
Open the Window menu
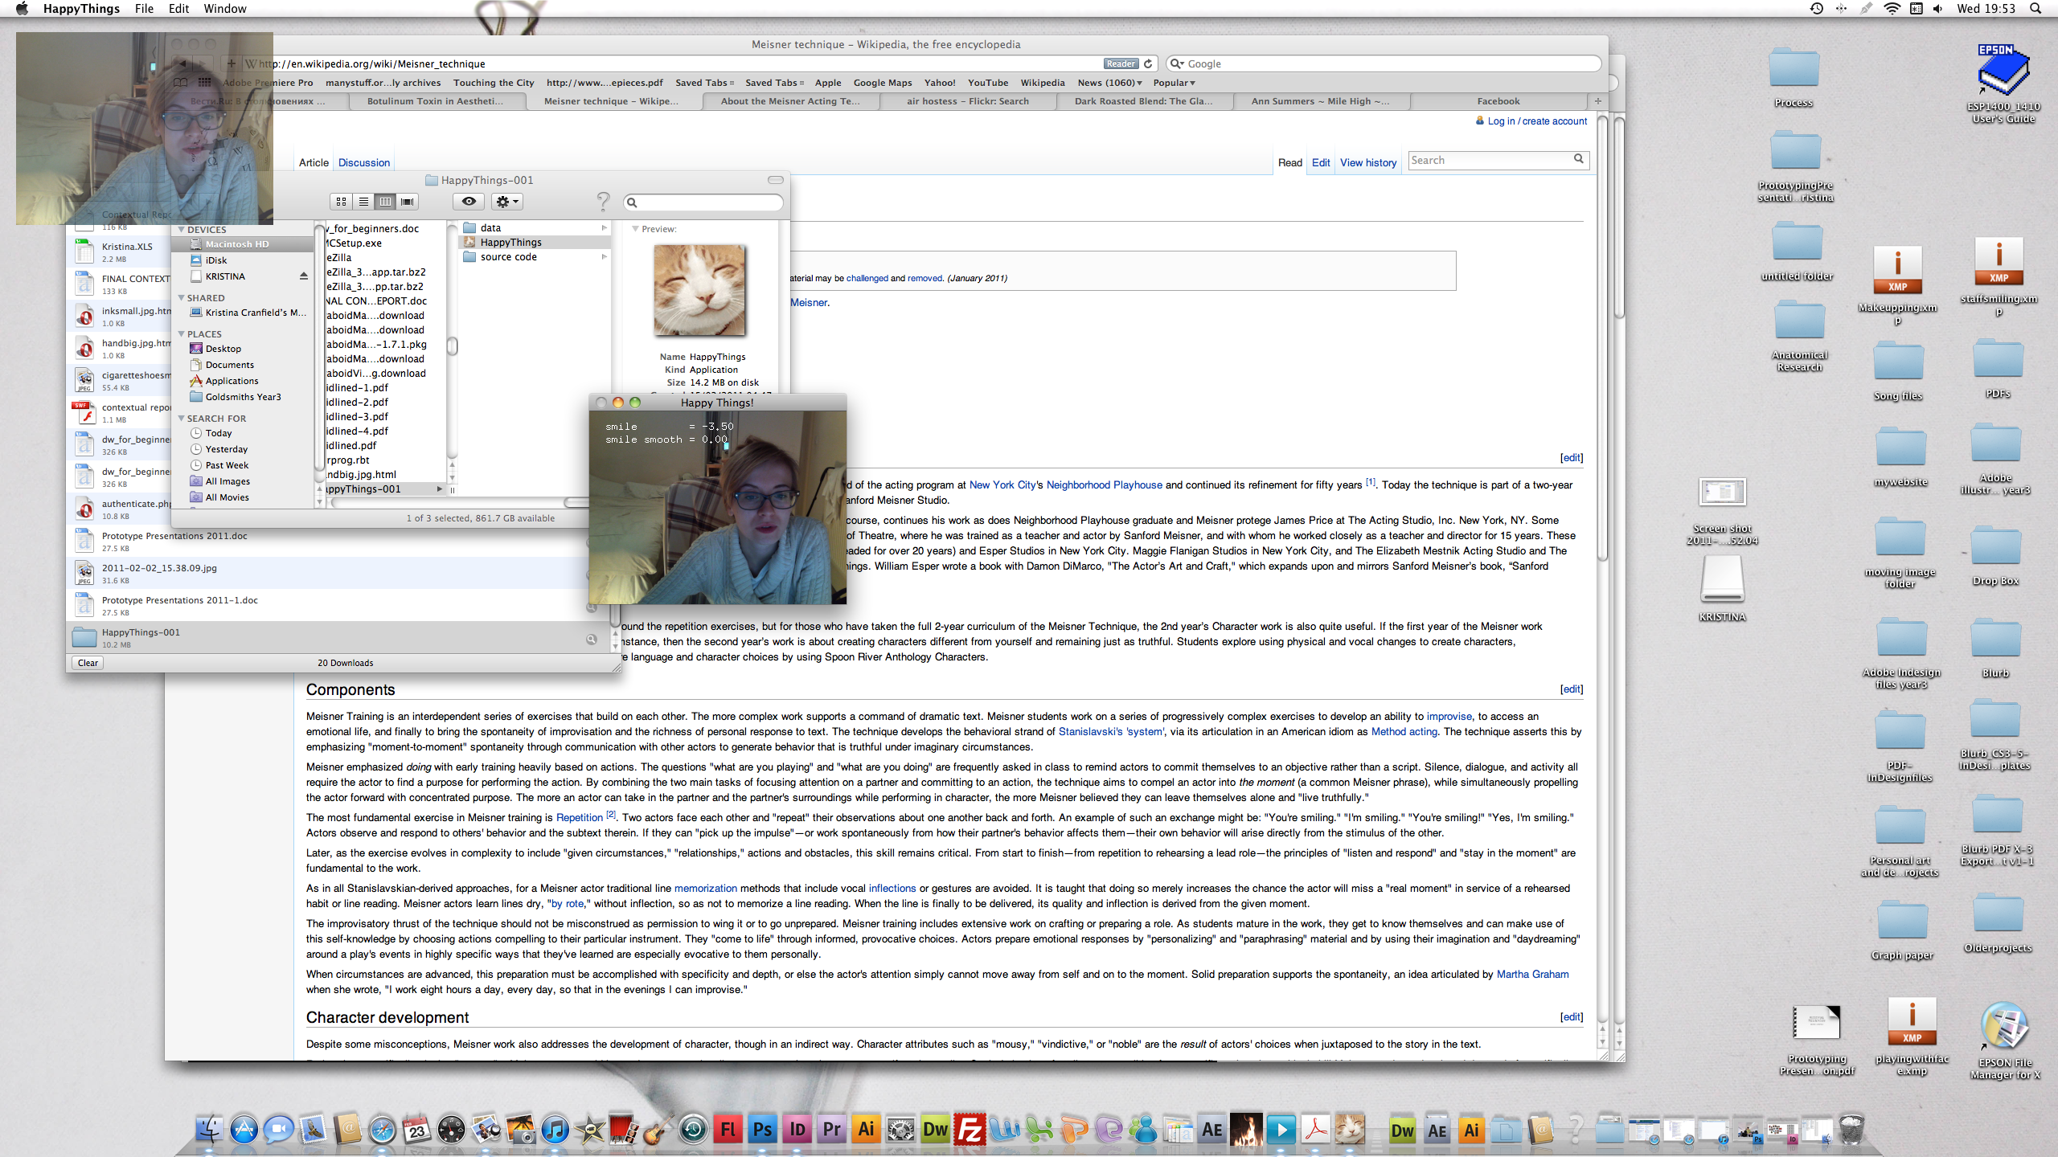tap(224, 9)
